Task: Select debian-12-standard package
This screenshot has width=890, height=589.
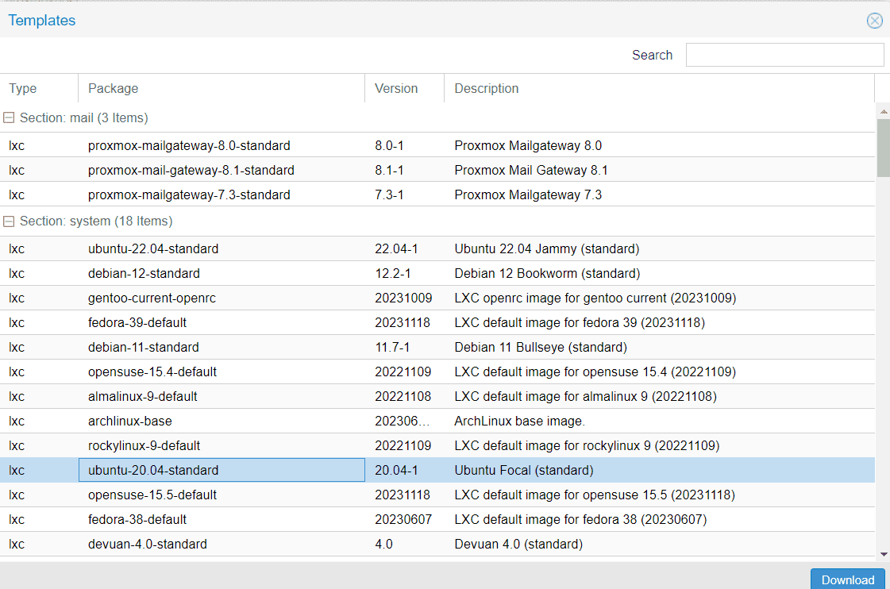Action: pos(144,274)
